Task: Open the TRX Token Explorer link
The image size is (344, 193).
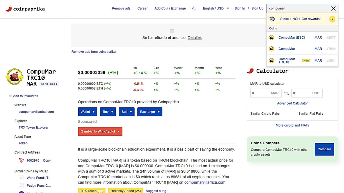Action: [34, 128]
